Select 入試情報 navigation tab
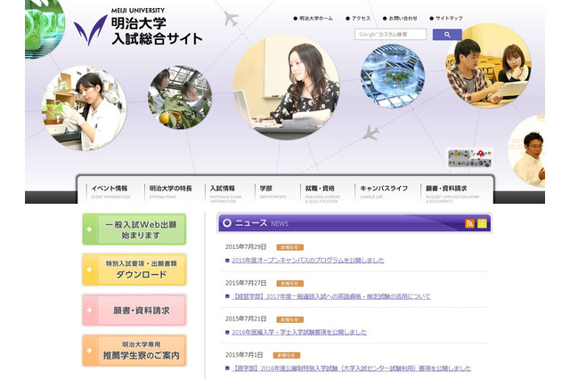The height and width of the screenshot is (379, 570). (x=225, y=192)
